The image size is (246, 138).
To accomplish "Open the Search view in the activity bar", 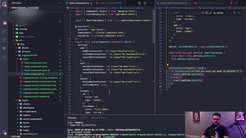I will (x=4, y=13).
